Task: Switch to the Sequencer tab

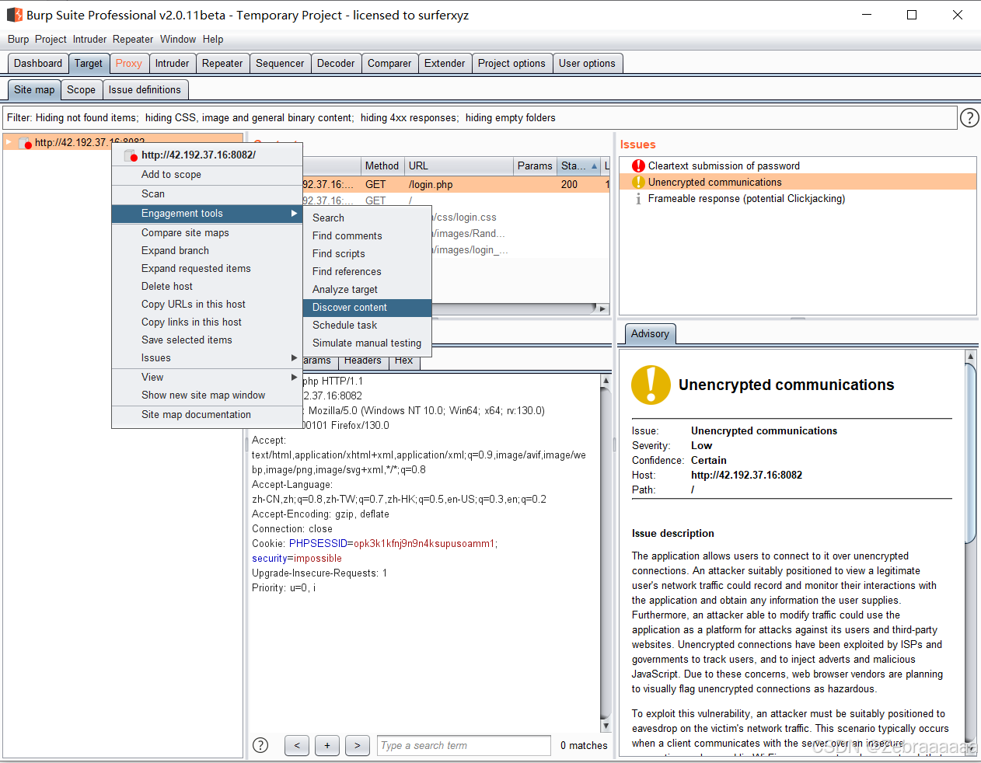Action: coord(280,64)
